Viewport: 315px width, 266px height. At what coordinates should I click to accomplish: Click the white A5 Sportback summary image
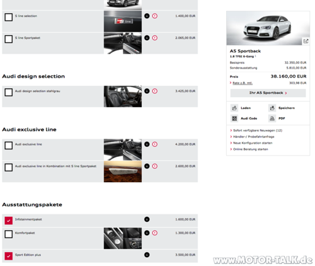click(268, 28)
